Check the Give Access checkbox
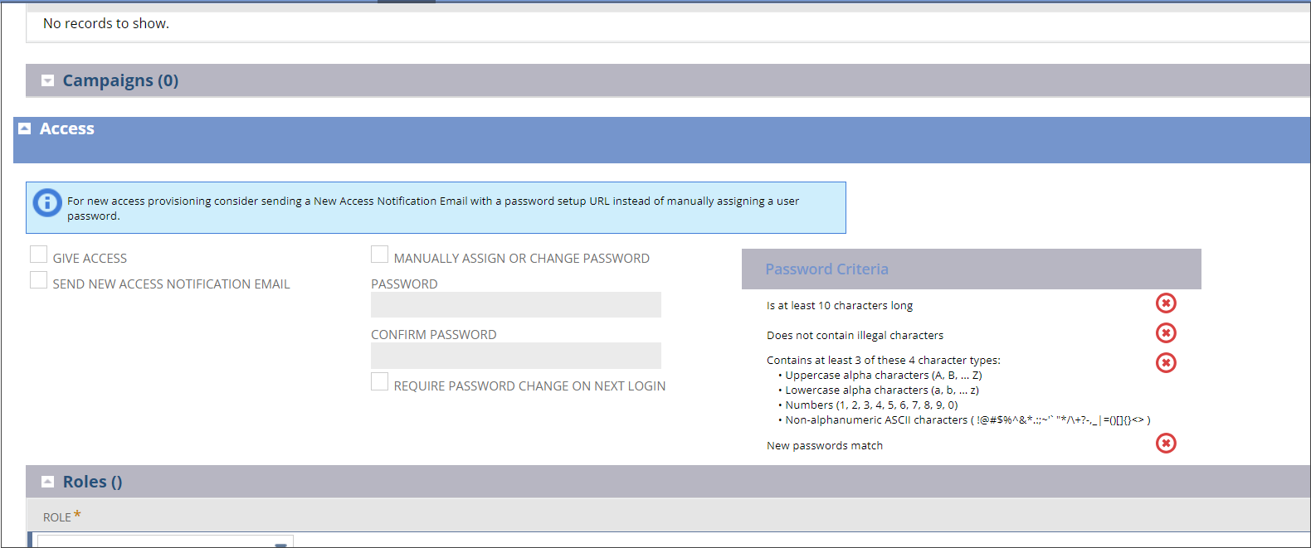1311x548 pixels. coord(38,255)
